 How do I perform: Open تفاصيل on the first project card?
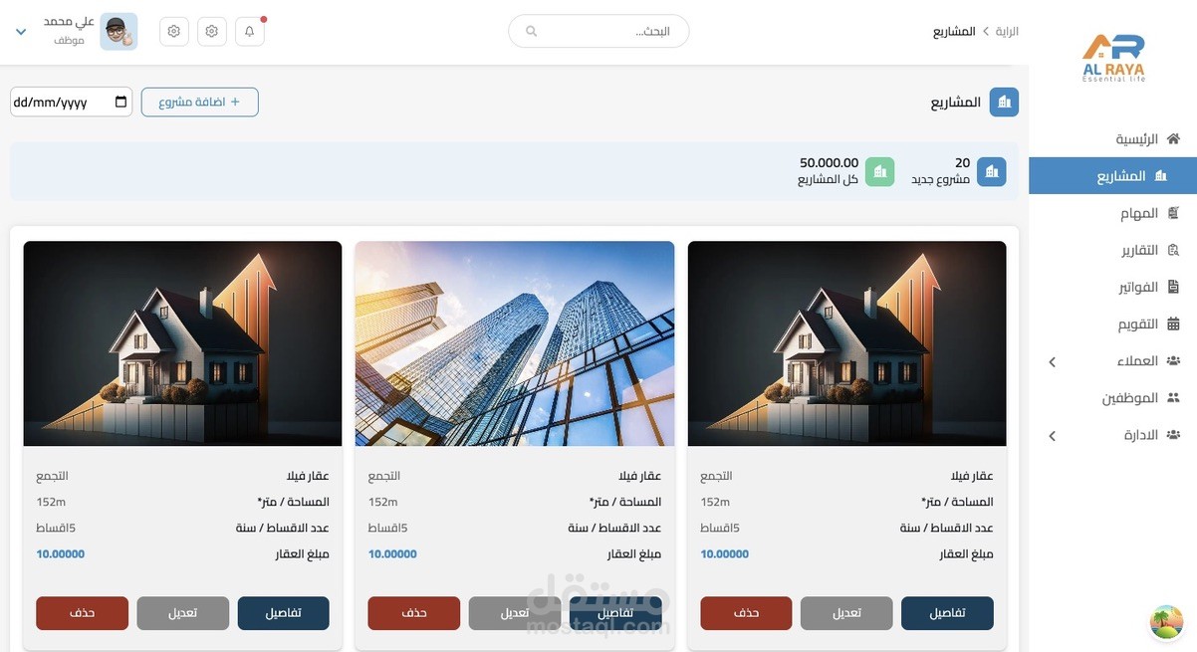coord(947,613)
